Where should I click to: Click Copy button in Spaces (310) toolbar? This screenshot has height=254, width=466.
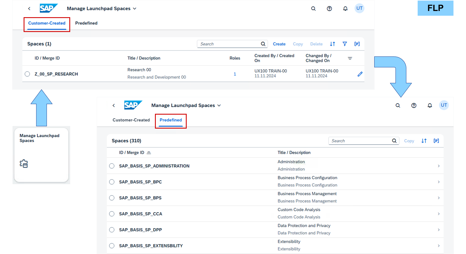click(x=409, y=141)
